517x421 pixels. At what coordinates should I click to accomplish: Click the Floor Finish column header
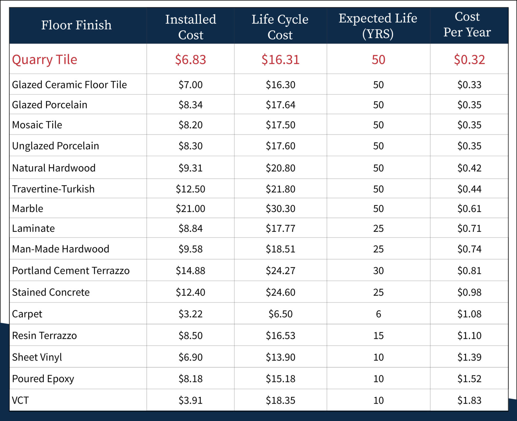tap(76, 25)
